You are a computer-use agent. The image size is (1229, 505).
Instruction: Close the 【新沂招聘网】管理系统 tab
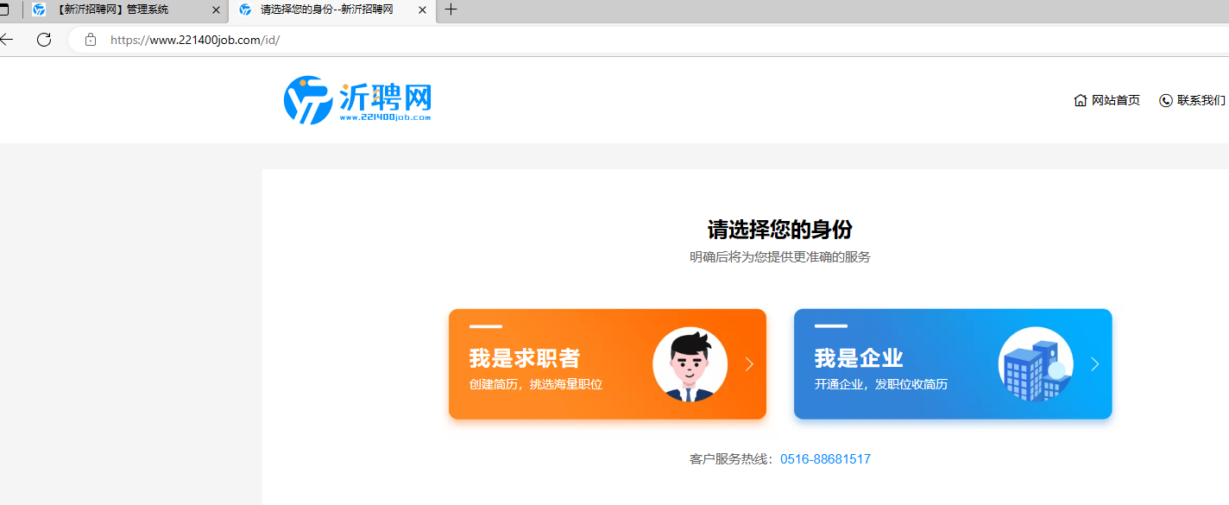tap(216, 10)
